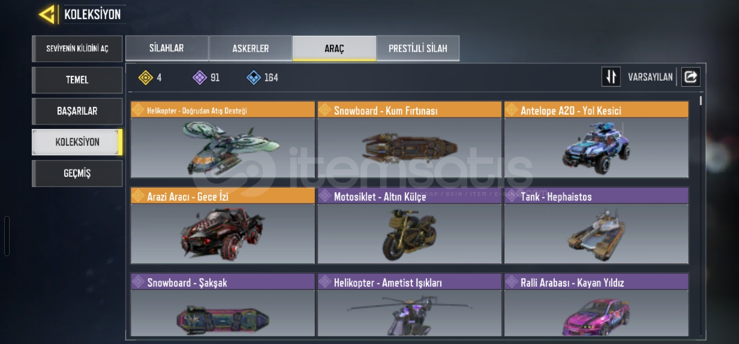This screenshot has height=344, width=739.
Task: Select the Antelope A20 - Yol Kesici vehicle
Action: coord(596,140)
